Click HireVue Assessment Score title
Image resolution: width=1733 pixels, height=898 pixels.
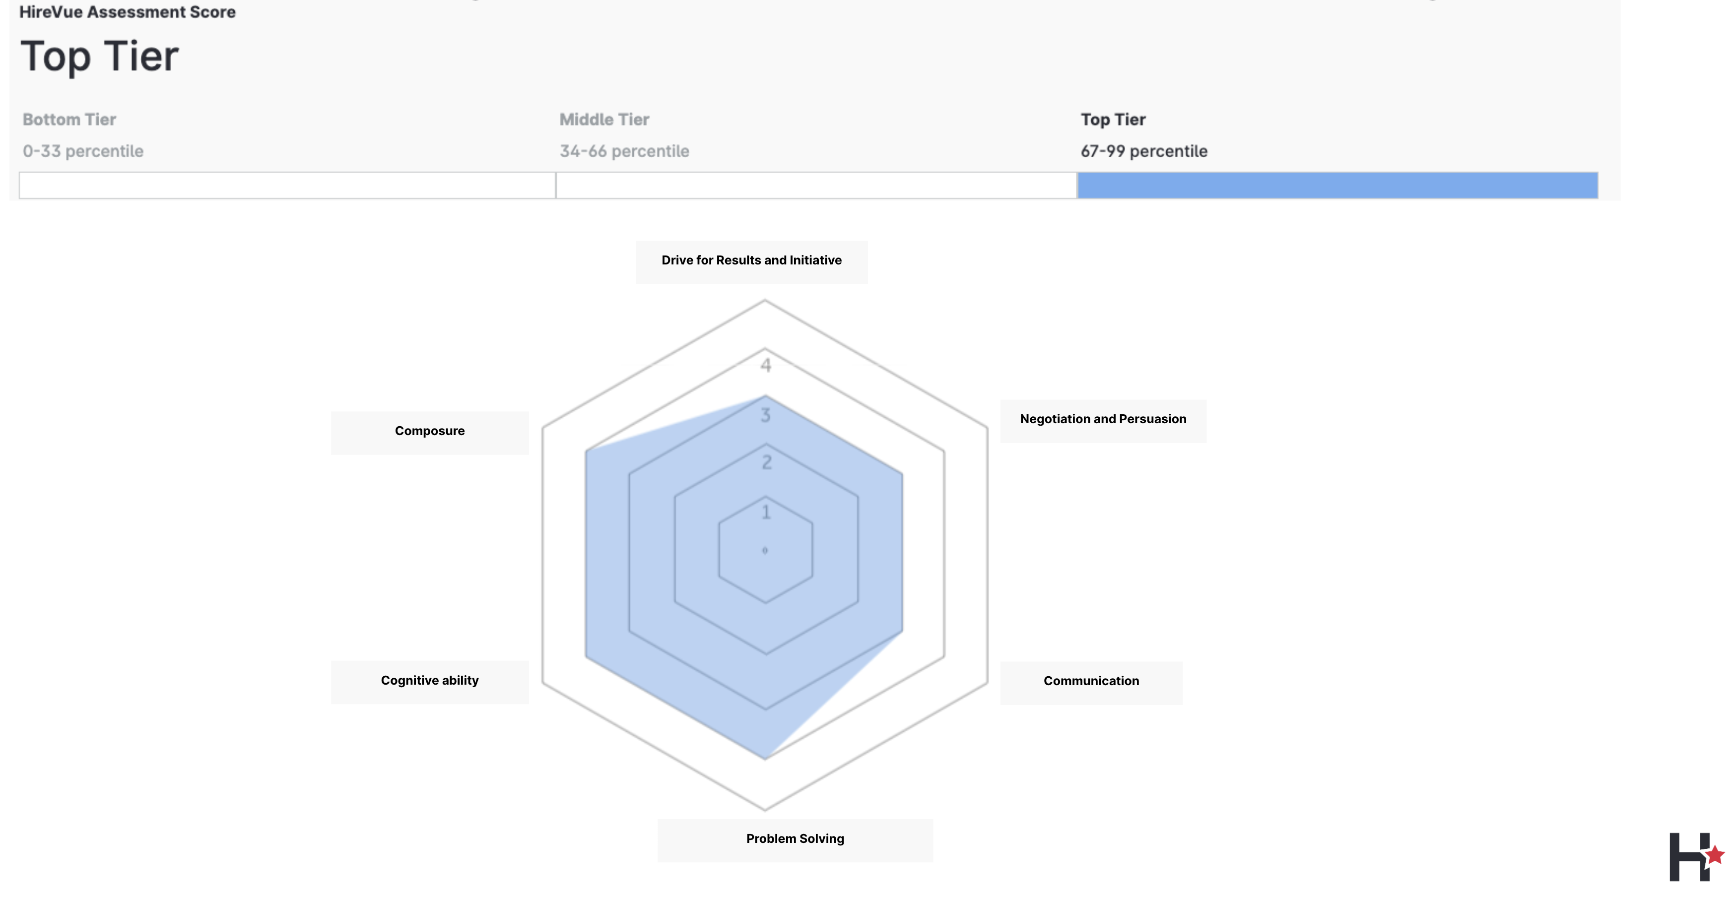point(127,12)
